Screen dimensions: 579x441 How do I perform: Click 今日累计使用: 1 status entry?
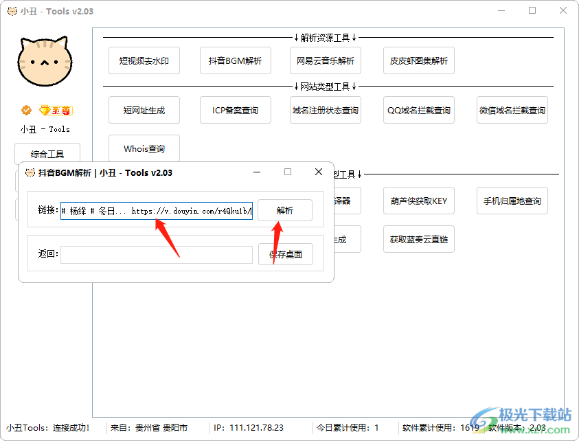click(x=348, y=428)
